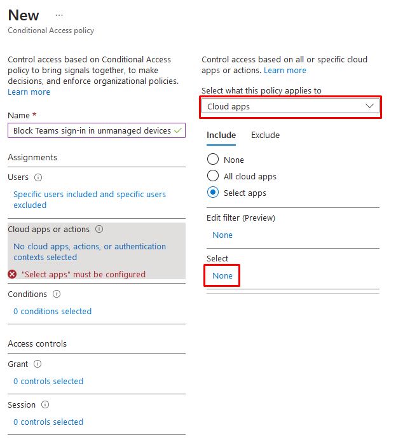Select the None radio button
403x442 pixels.
point(213,159)
